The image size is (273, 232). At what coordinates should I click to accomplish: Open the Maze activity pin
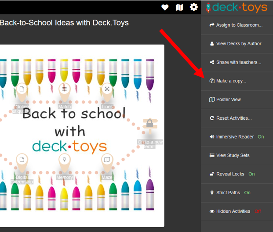coord(107,163)
